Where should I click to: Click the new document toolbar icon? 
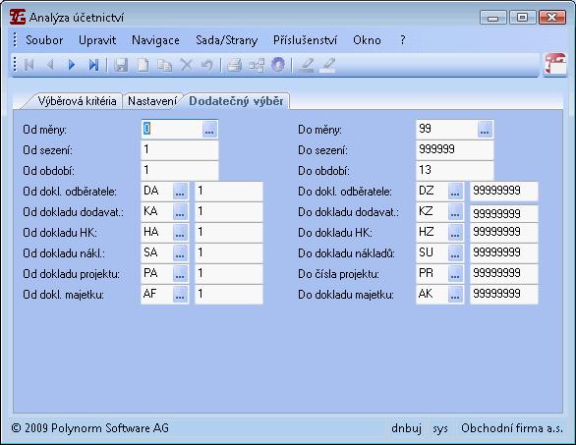point(143,65)
